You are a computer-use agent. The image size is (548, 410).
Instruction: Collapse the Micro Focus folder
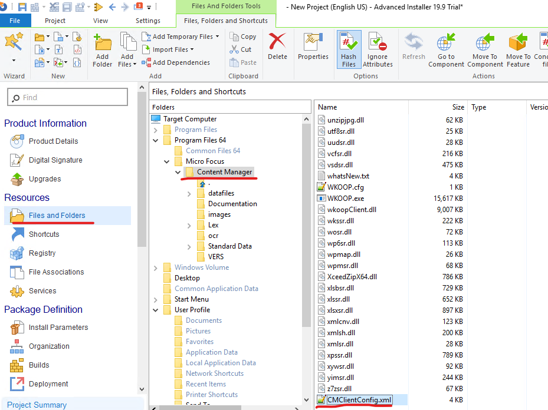166,161
